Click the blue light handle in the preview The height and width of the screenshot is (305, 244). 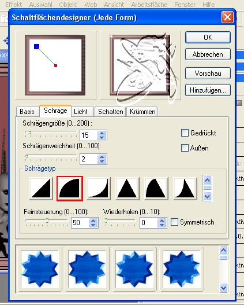pyautogui.click(x=37, y=46)
